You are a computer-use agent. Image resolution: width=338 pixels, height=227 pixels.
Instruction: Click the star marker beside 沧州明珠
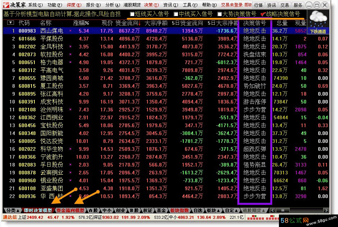(x=70, y=110)
